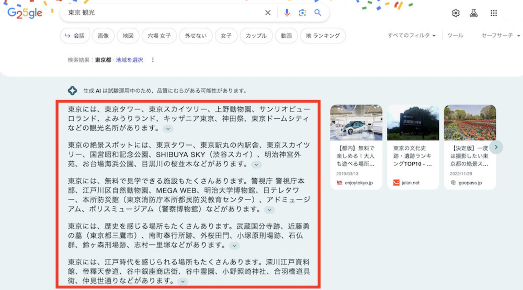The width and height of the screenshot is (523, 290).
Task: Open Search Labs flask icon
Action: (x=474, y=13)
